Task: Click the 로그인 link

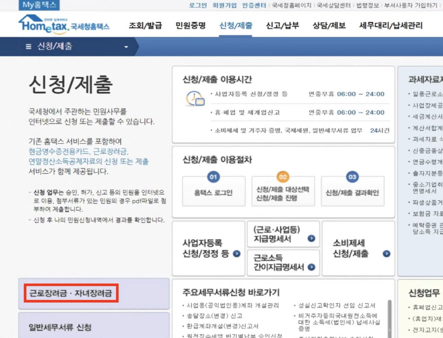Action: coord(198,5)
